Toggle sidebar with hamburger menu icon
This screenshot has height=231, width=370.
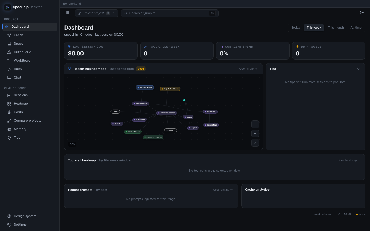(x=68, y=13)
